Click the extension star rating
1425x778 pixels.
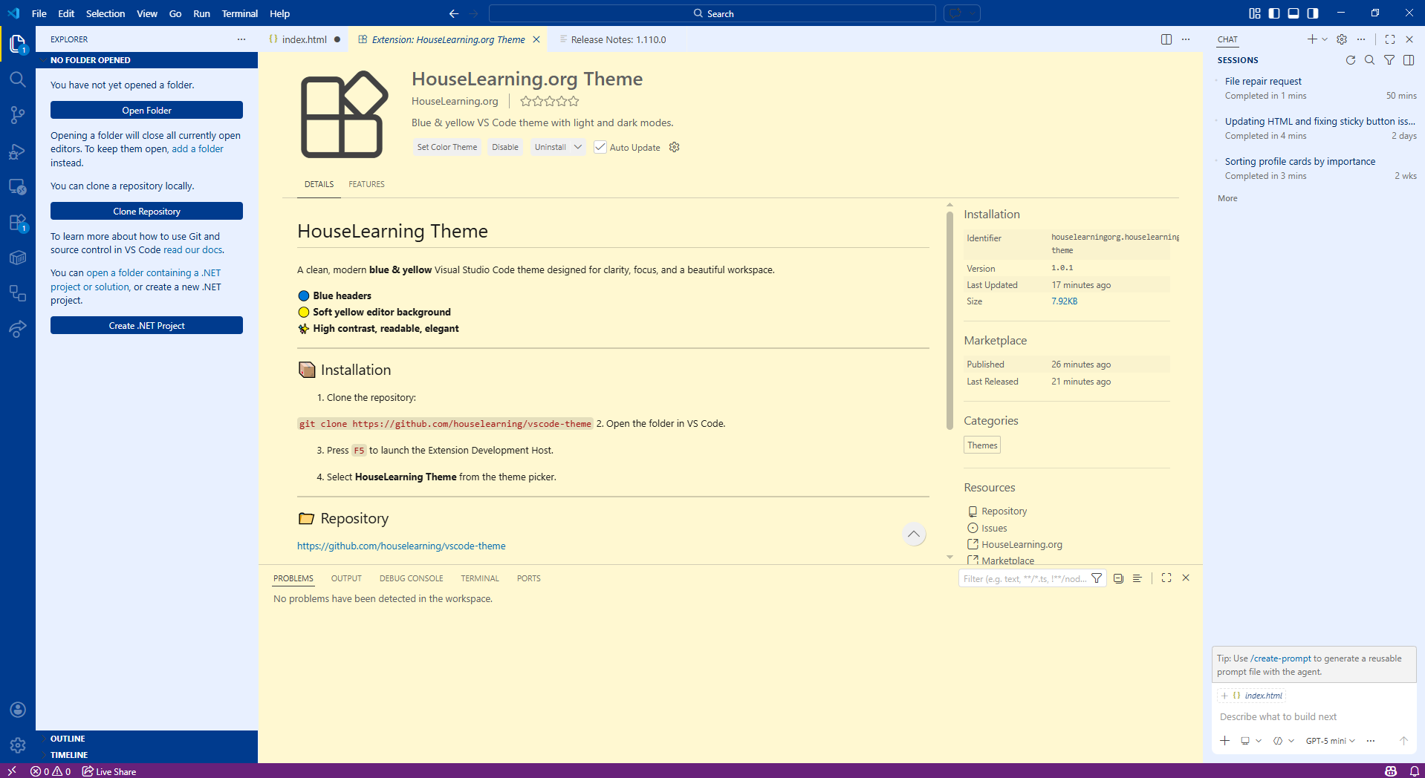tap(550, 101)
